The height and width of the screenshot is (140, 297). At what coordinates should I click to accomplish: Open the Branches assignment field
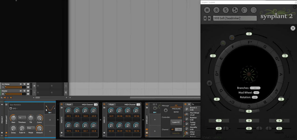[255, 88]
